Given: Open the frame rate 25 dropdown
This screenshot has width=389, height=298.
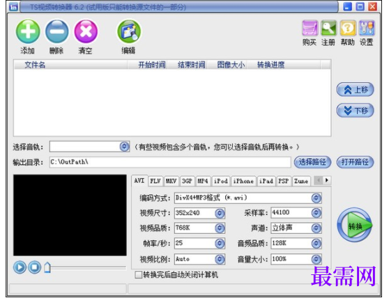Looking at the screenshot, I should (x=220, y=244).
